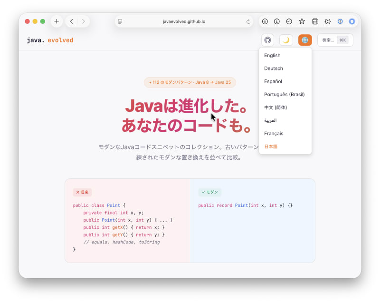
Task: Click the browser downloads icon
Action: click(x=265, y=21)
